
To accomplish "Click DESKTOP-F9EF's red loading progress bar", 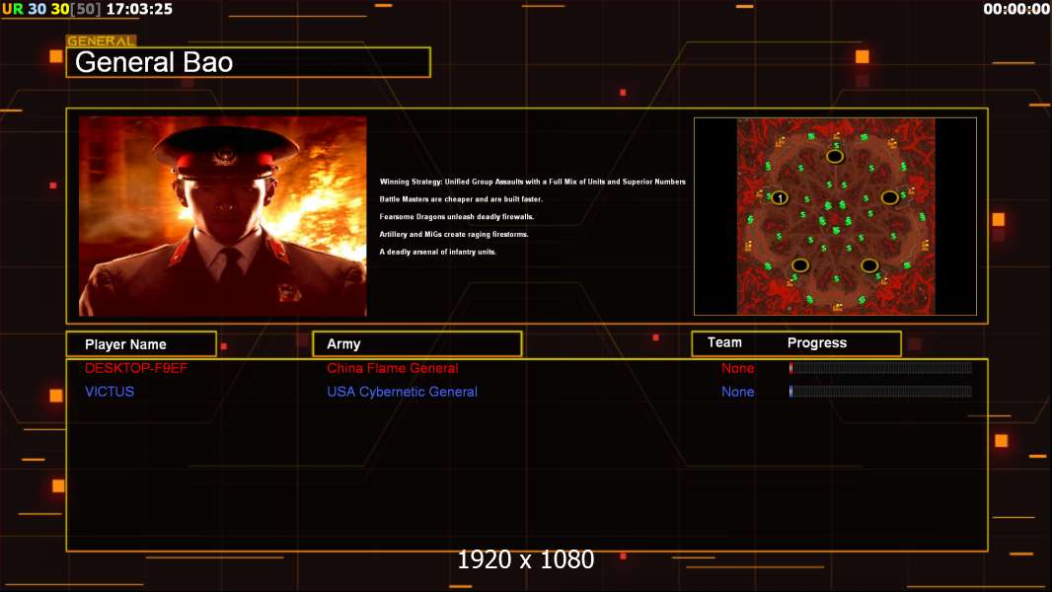I will (x=880, y=367).
